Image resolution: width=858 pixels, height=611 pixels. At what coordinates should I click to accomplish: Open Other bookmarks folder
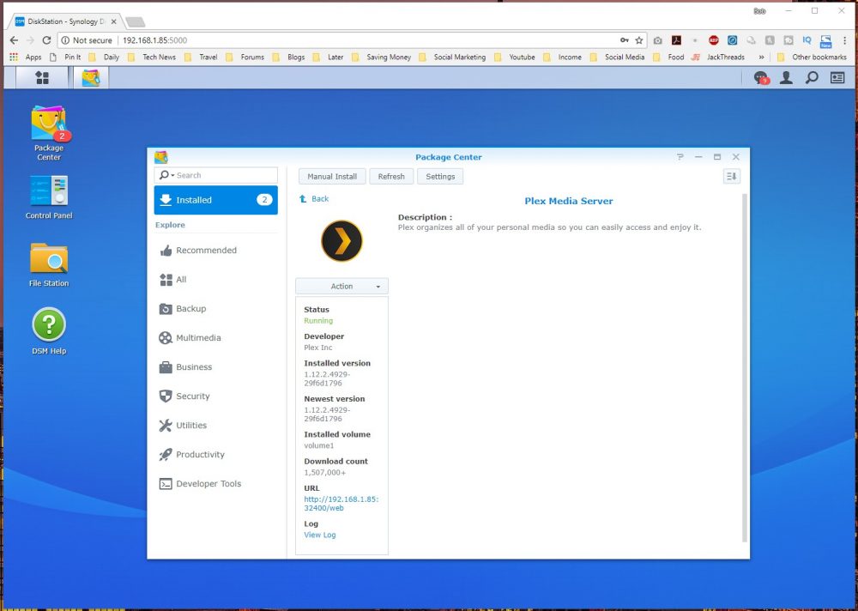coord(812,57)
